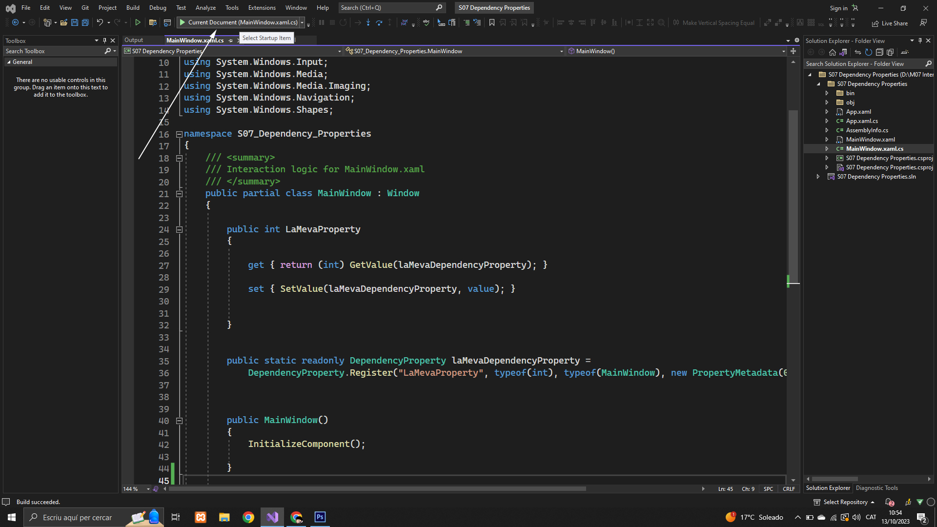Image resolution: width=937 pixels, height=527 pixels.
Task: Toggle bookmark icon in the toolbar
Action: click(x=492, y=22)
